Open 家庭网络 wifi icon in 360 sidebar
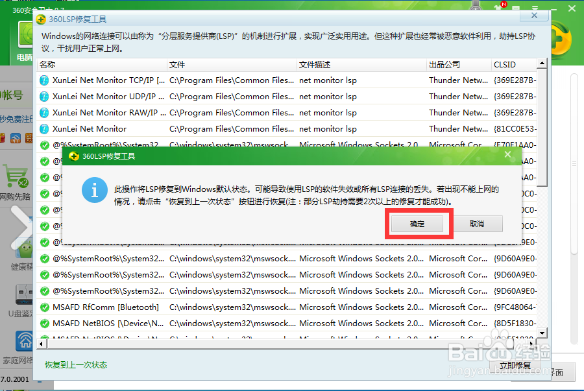 point(25,340)
